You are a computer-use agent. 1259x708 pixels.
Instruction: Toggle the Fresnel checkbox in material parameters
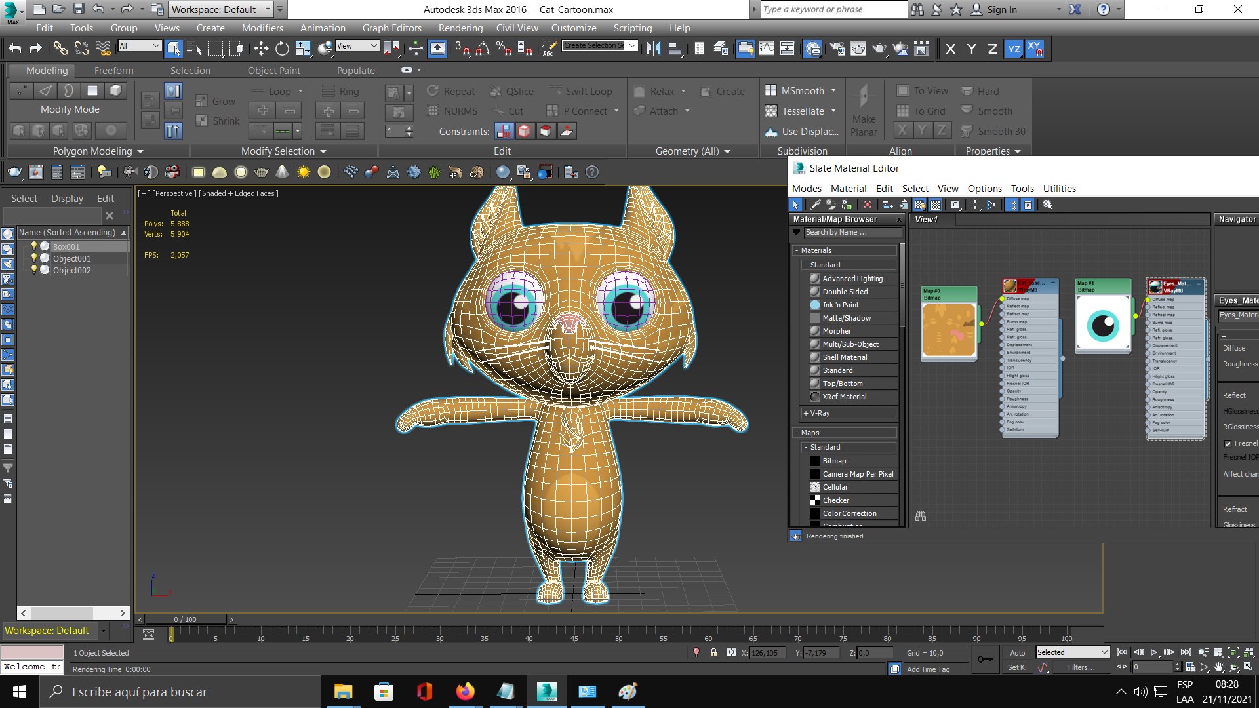coord(1228,444)
